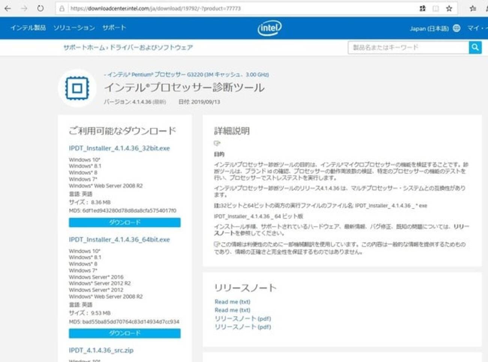Click the サイズ 8.36 MB text
Viewport: 488px width, 362px height.
(90, 202)
